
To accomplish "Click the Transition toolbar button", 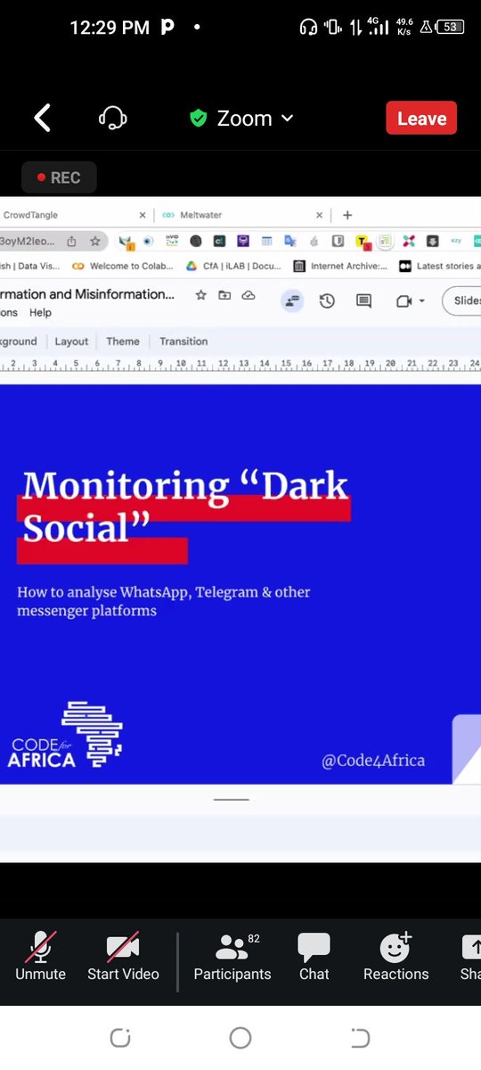I will point(183,342).
